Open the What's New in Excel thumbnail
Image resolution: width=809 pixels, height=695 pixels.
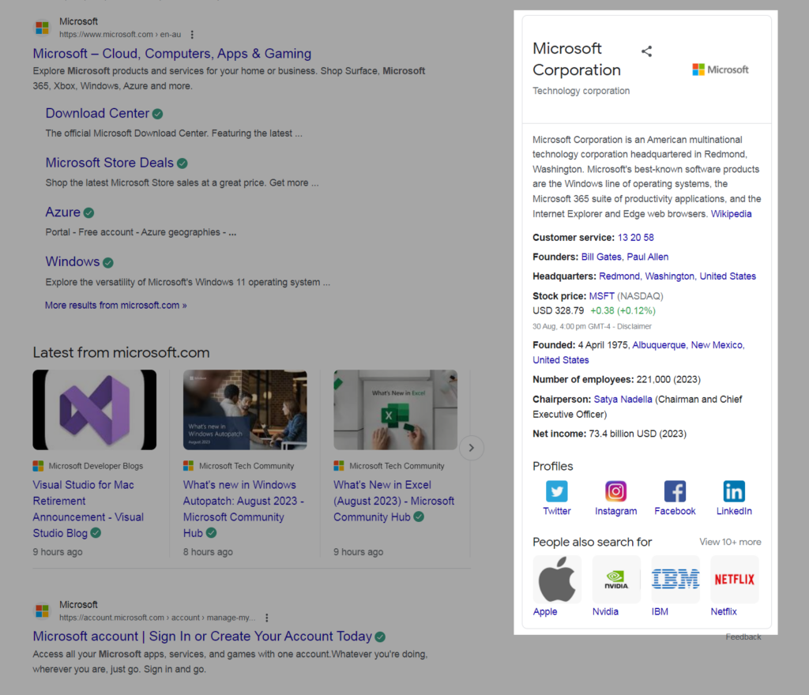pos(395,410)
